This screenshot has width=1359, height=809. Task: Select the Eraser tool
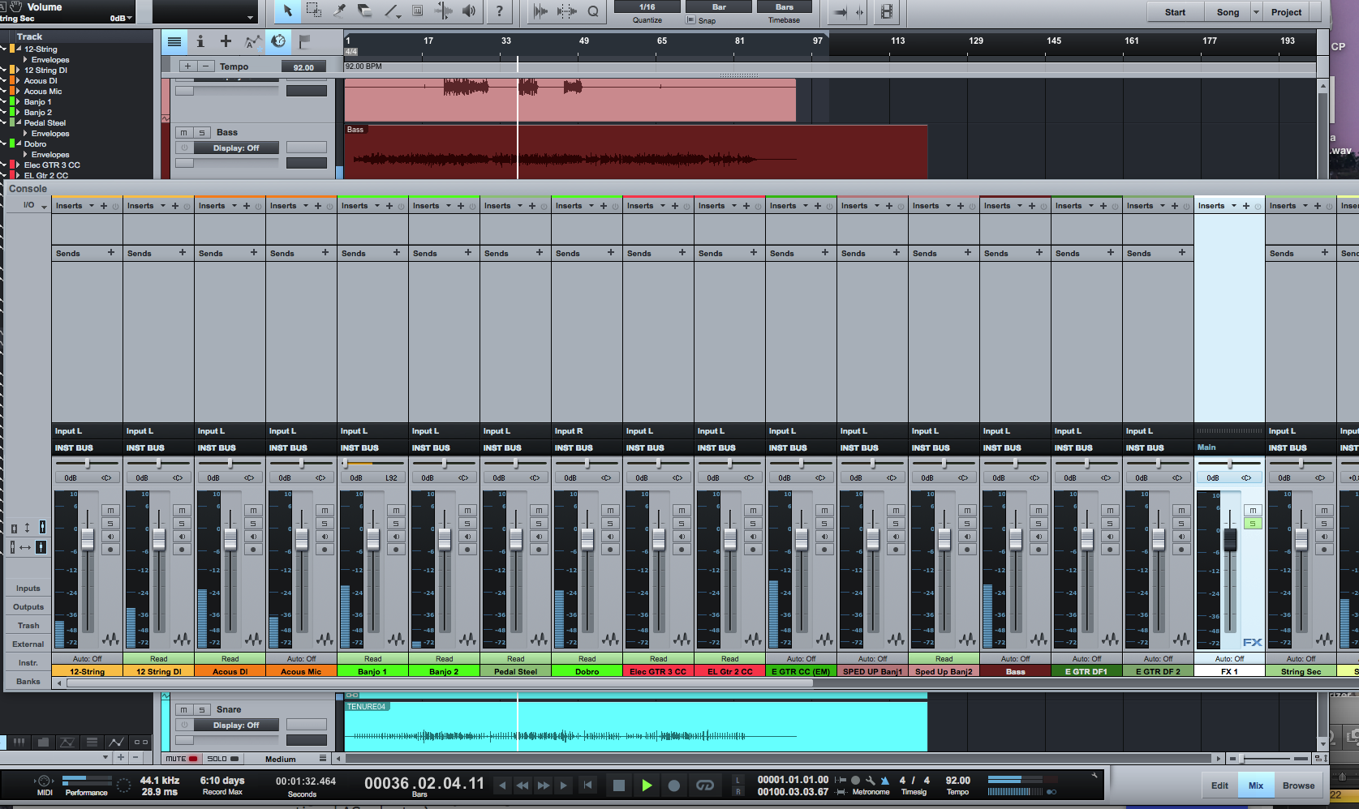pyautogui.click(x=365, y=11)
